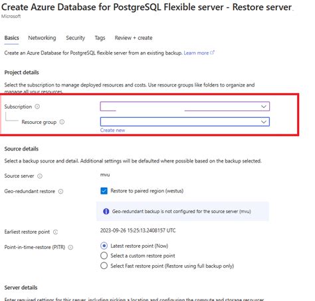Open the Security tab
315x301 pixels.
click(76, 38)
